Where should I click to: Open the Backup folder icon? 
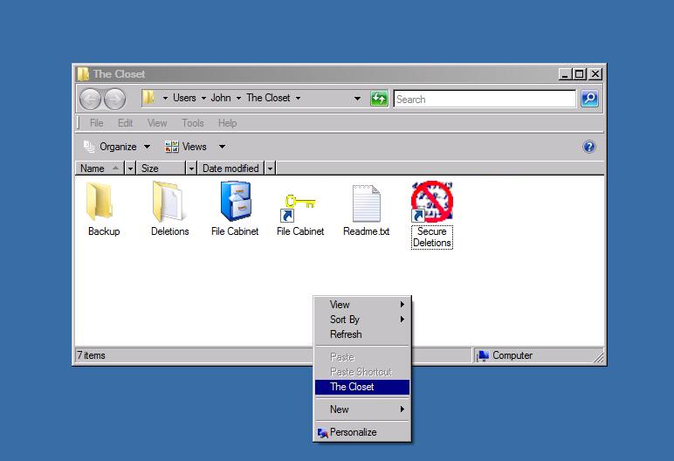click(x=102, y=203)
